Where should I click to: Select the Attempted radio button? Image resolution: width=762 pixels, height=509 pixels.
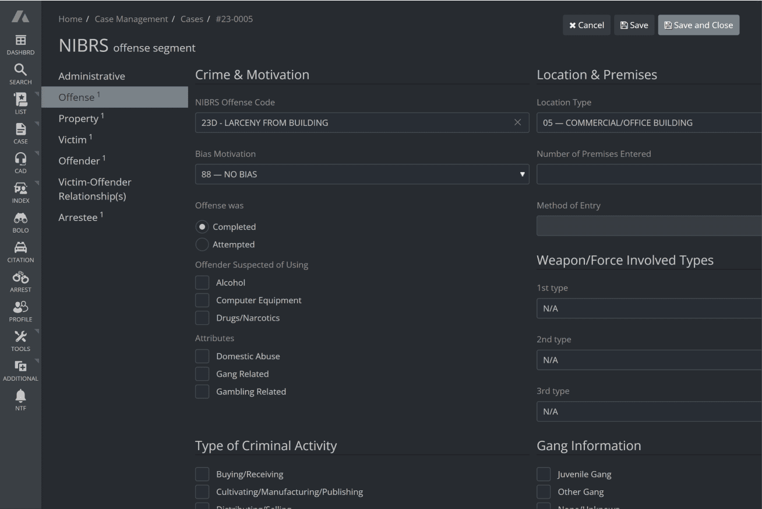[202, 244]
